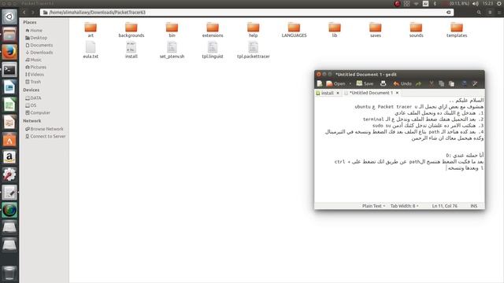
Task: Clear the location path entry
Action: pyautogui.click(x=448, y=13)
